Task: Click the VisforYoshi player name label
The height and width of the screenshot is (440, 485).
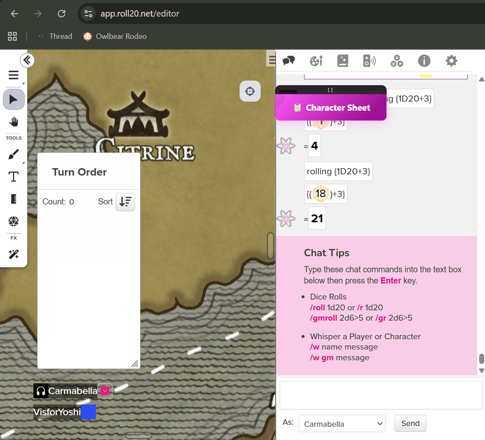Action: (57, 412)
